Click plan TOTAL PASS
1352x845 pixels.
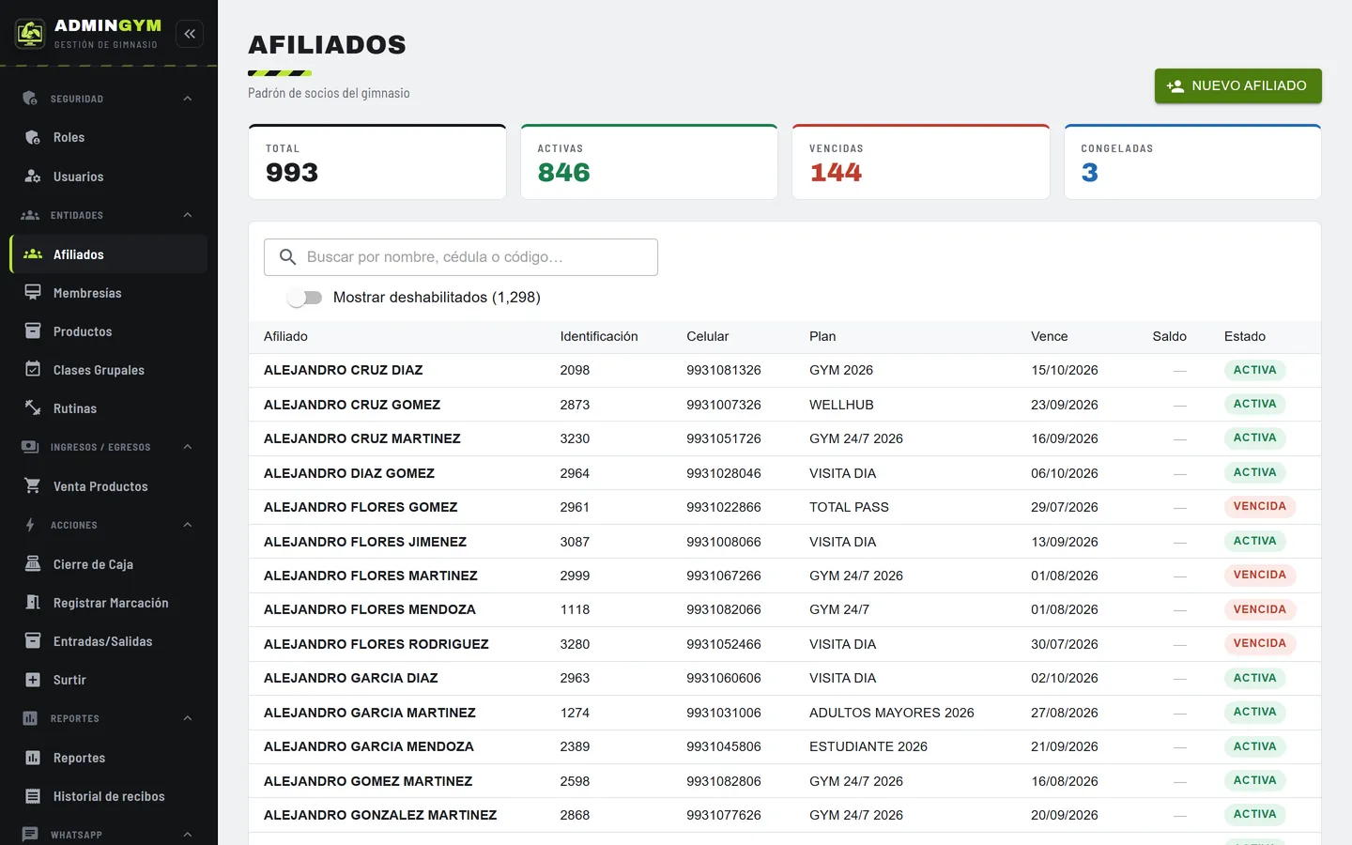tap(849, 507)
